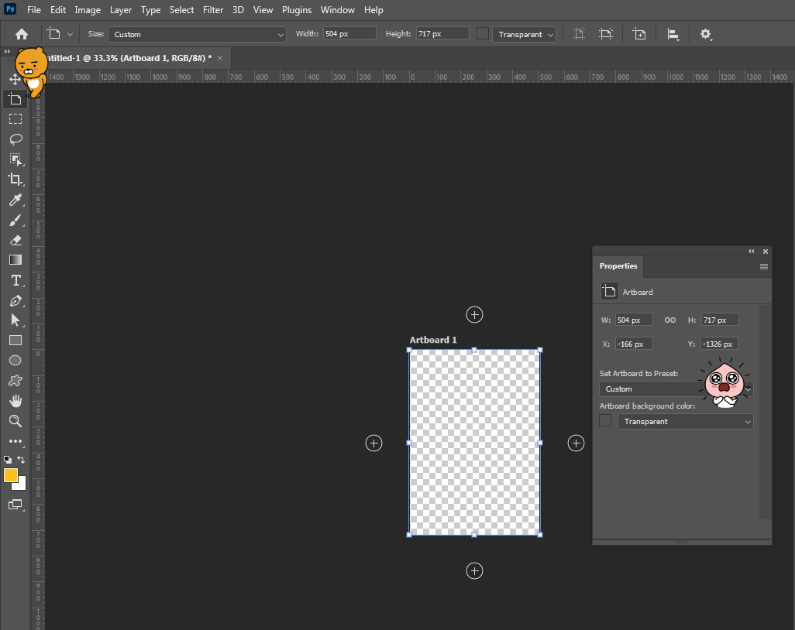
Task: Open the Properties panel flyout menu
Action: [x=763, y=266]
